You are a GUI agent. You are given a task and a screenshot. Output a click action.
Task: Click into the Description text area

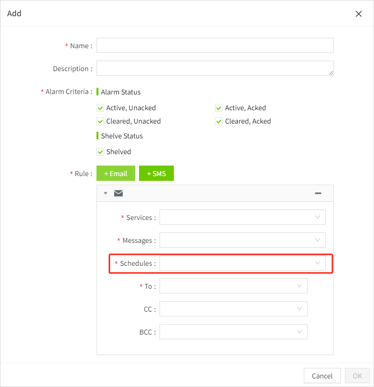215,68
